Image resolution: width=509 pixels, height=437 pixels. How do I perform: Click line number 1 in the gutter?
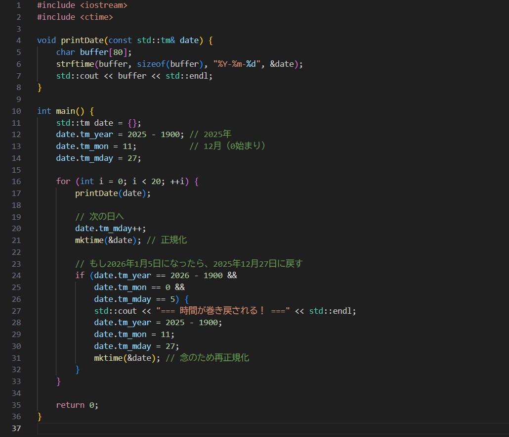[x=18, y=5]
